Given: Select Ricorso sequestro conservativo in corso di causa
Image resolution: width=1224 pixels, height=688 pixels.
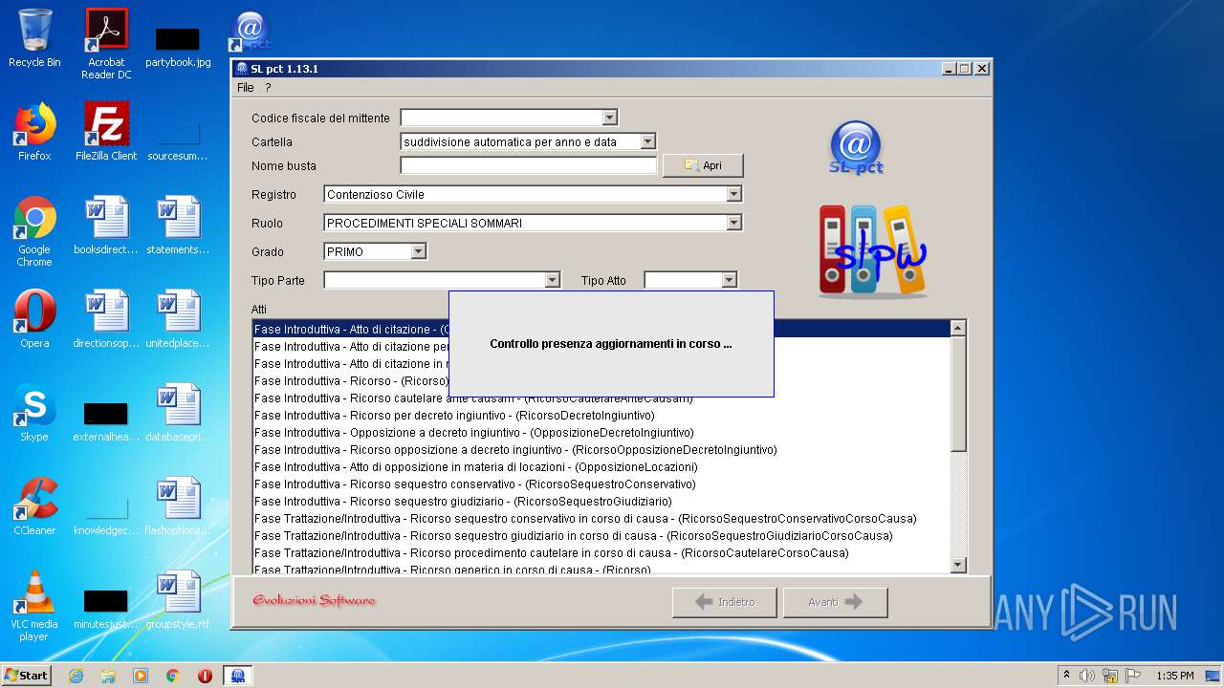Looking at the screenshot, I should coord(601,519).
